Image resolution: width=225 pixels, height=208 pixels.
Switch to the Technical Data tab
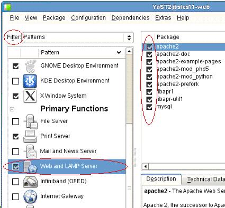click(x=204, y=179)
